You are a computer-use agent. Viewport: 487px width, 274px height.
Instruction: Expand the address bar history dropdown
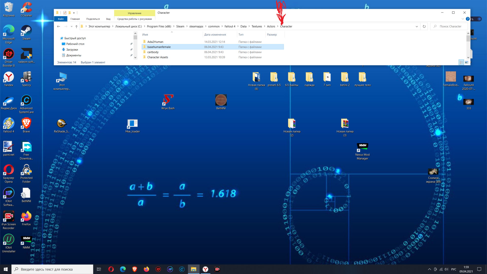(416, 26)
